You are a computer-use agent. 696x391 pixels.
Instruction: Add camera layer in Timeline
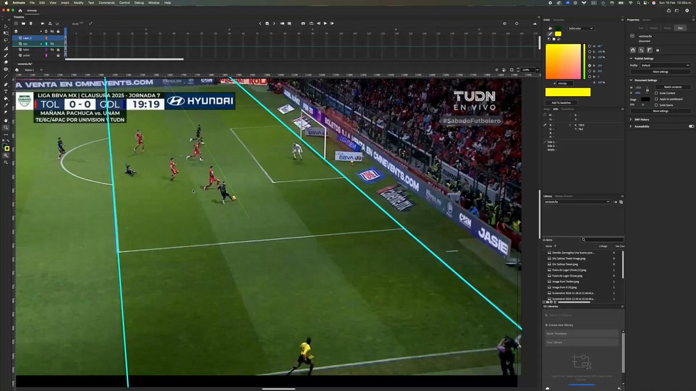tap(42, 23)
